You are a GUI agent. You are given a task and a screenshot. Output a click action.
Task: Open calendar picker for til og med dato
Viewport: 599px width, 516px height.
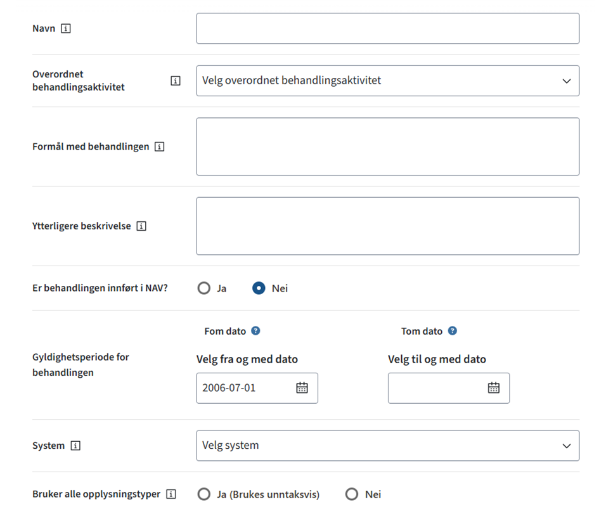pos(493,388)
